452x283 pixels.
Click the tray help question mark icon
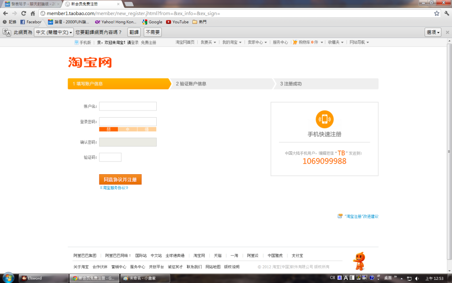click(x=372, y=278)
